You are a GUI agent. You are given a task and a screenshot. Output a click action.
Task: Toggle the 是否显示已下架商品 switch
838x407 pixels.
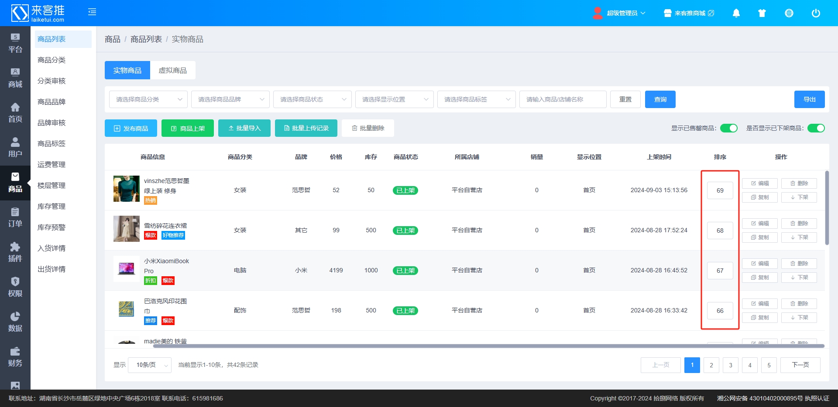(x=815, y=128)
